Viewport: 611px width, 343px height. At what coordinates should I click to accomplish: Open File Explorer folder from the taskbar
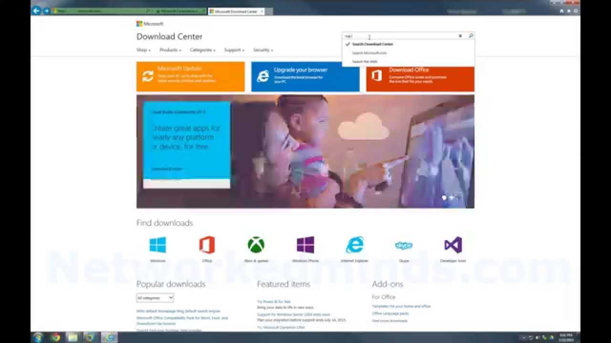[73, 337]
